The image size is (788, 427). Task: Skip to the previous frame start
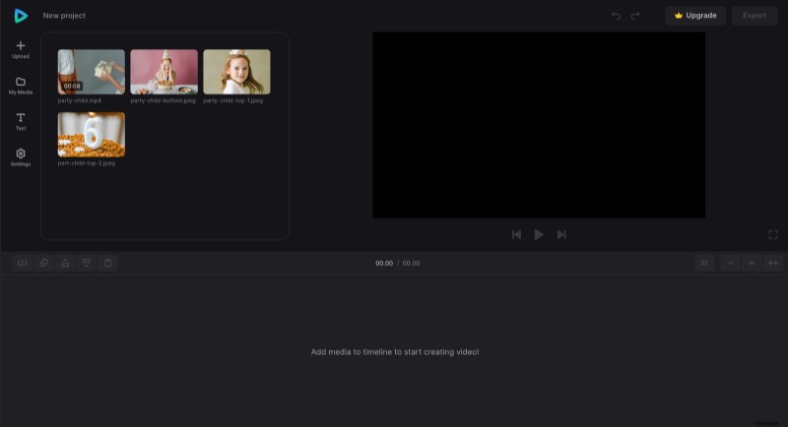pyautogui.click(x=516, y=234)
